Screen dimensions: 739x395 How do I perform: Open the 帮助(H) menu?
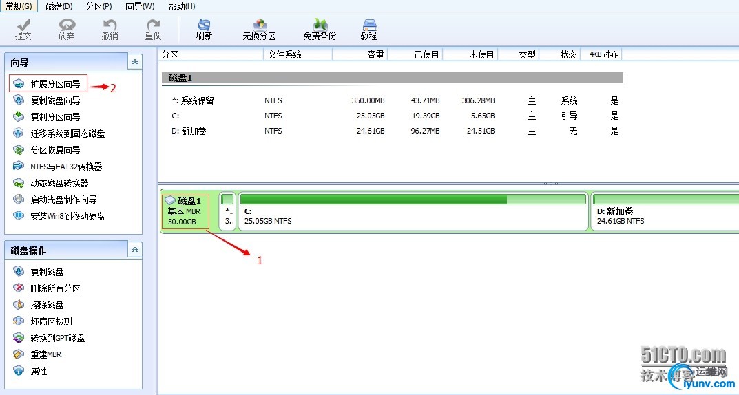181,6
